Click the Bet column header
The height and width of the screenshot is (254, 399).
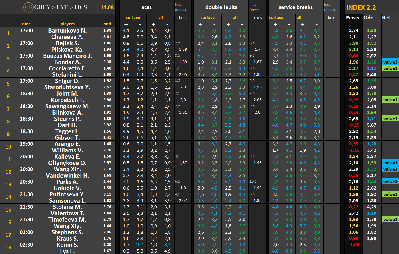386,18
